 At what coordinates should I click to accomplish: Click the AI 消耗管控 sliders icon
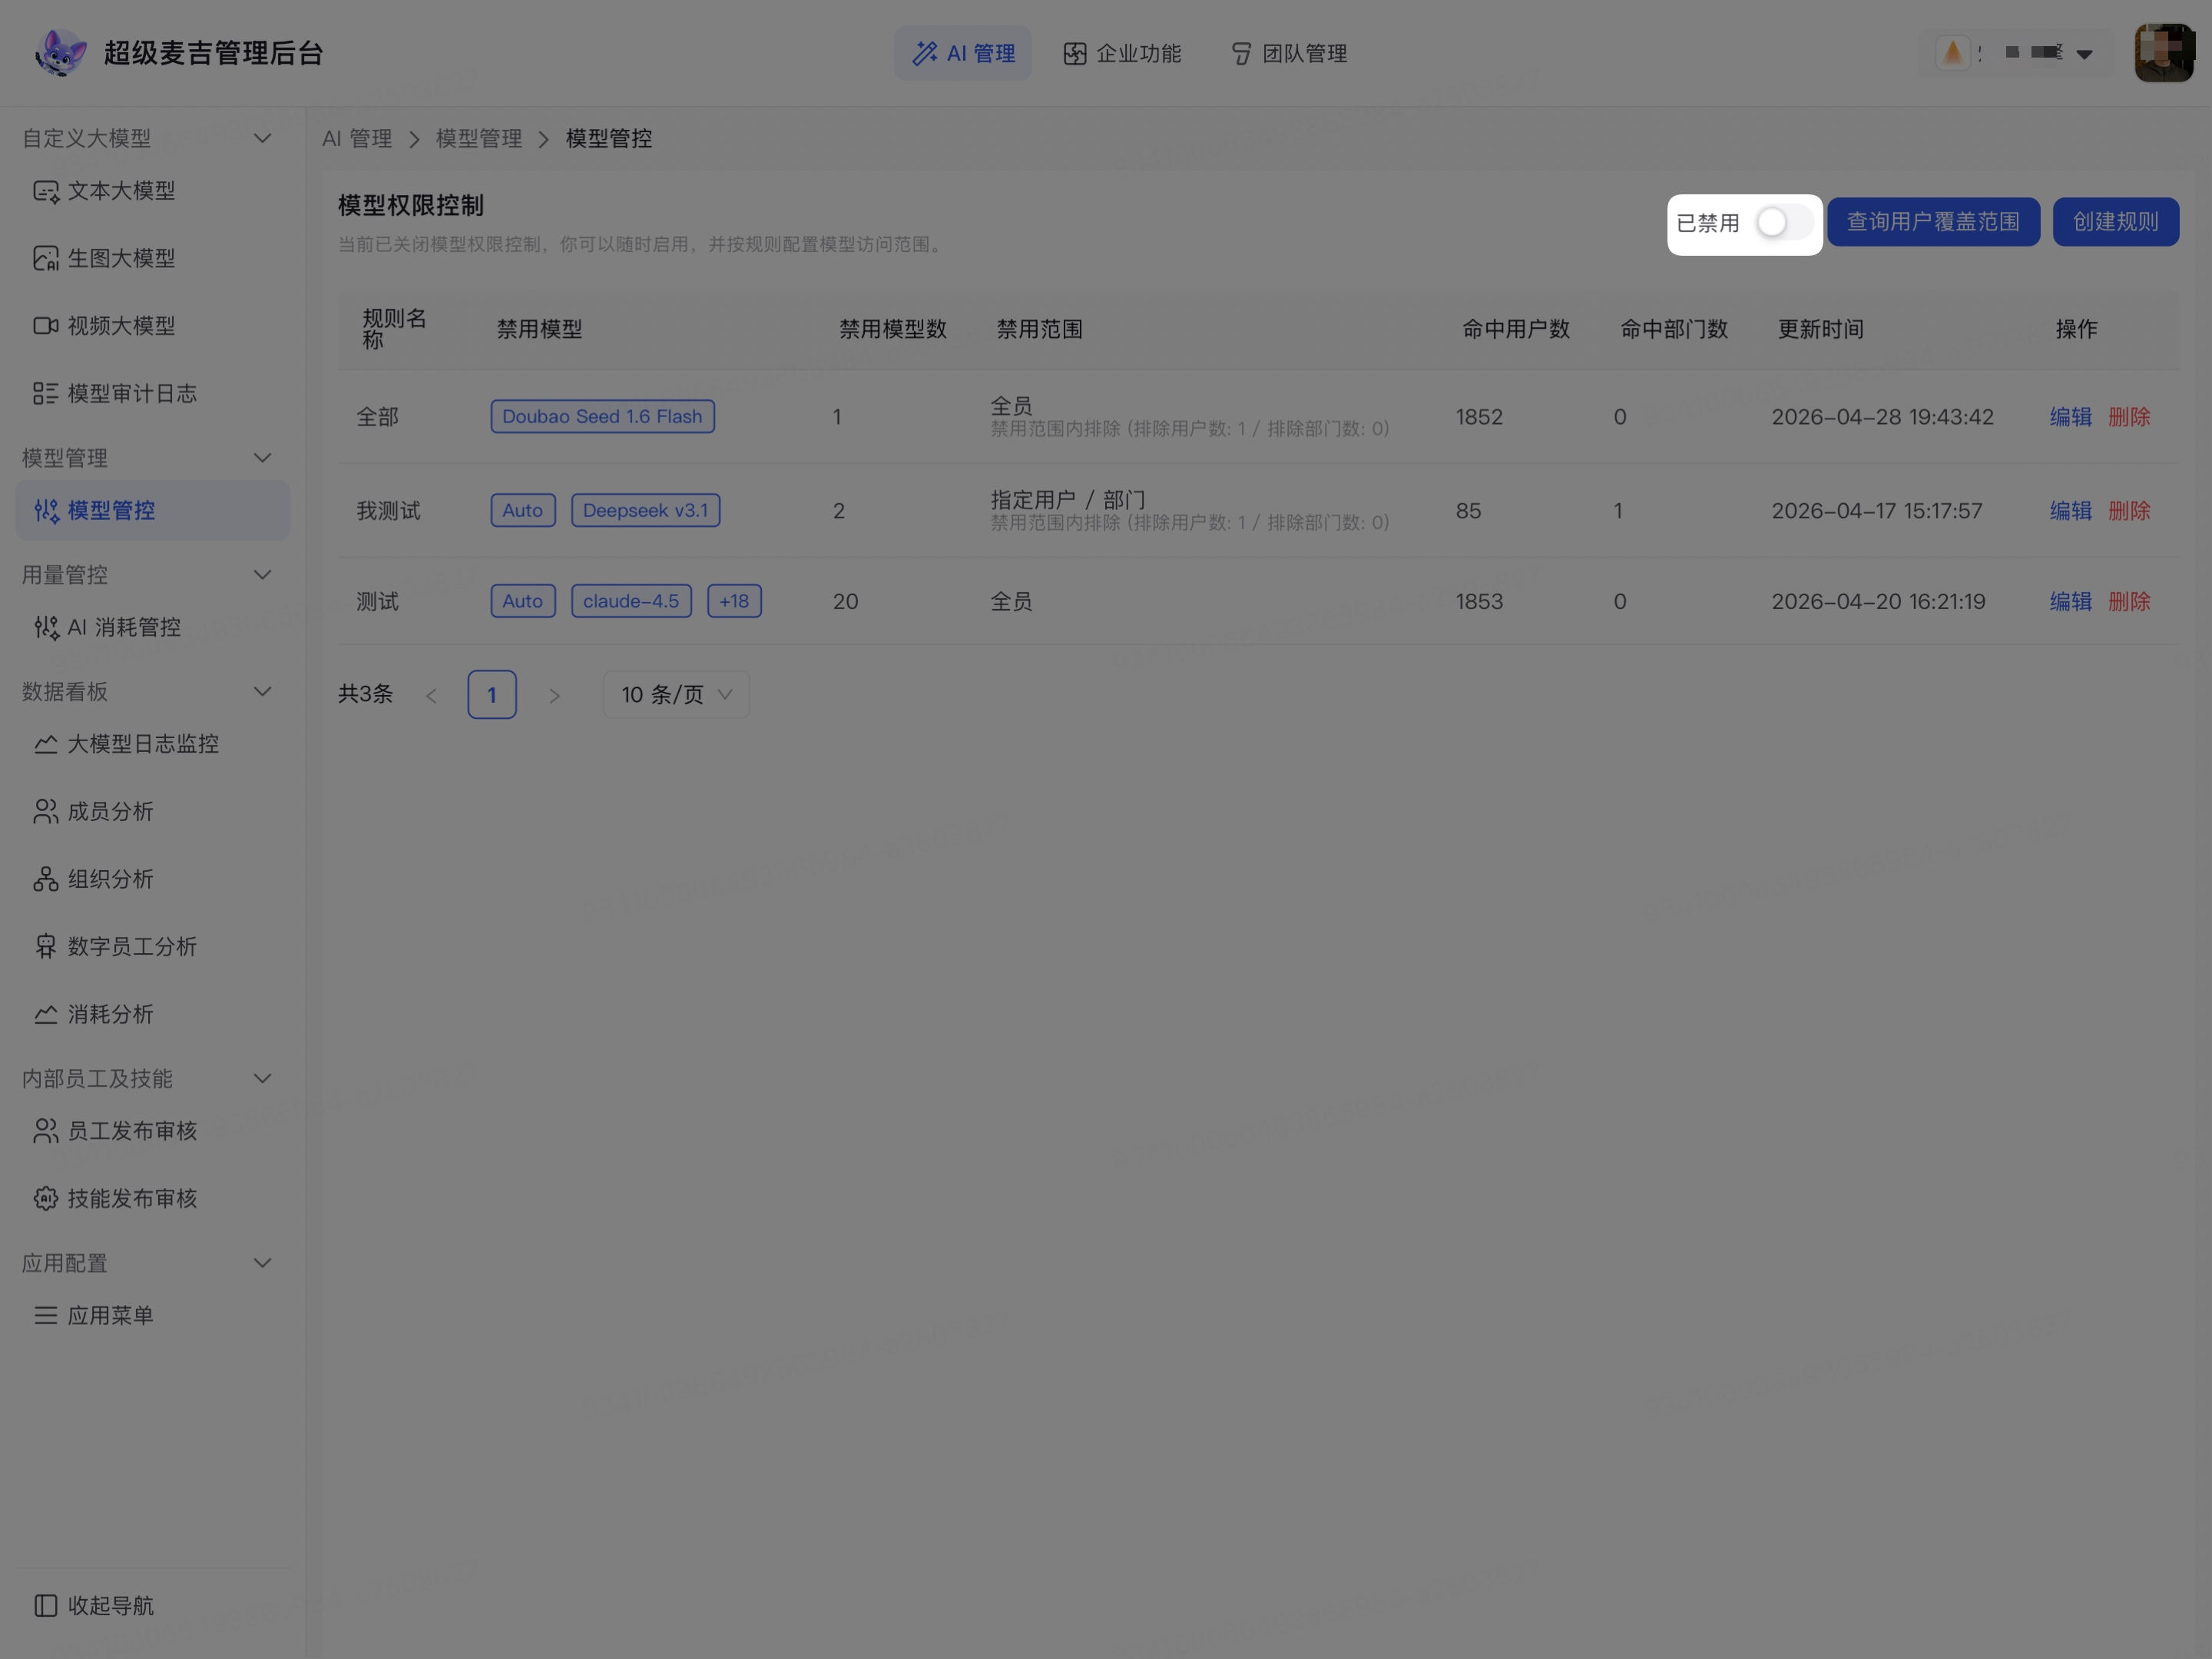46,627
